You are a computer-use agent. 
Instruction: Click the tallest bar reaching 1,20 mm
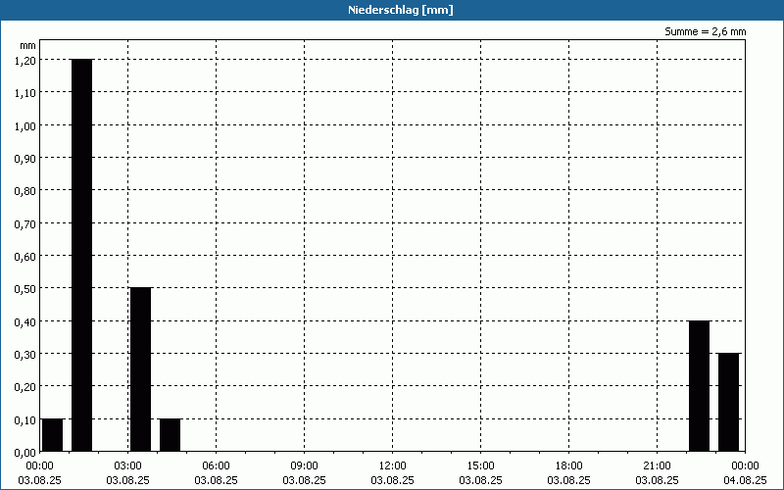tap(82, 255)
